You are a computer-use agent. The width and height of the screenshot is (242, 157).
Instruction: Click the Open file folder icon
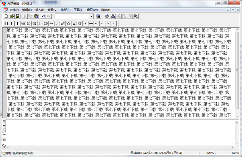tap(12, 16)
